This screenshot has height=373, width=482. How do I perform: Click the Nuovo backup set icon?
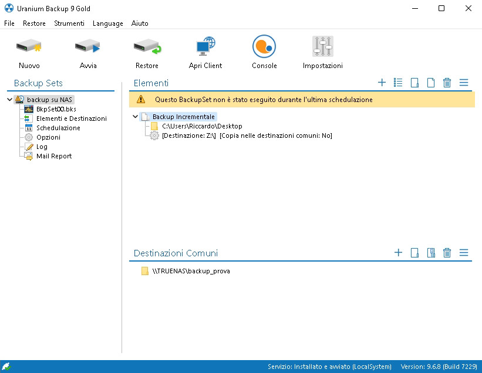pyautogui.click(x=29, y=47)
